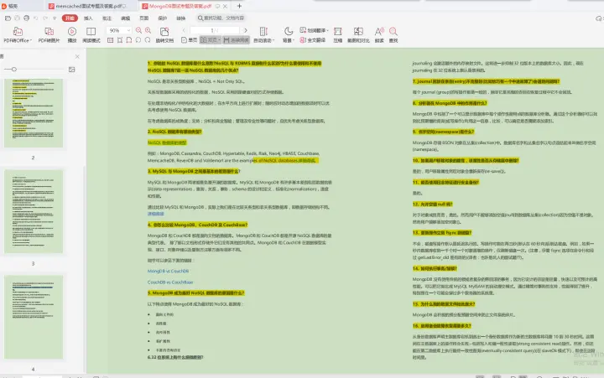The width and height of the screenshot is (604, 378).
Task: Go to next page arrow
Action: [x=245, y=30]
